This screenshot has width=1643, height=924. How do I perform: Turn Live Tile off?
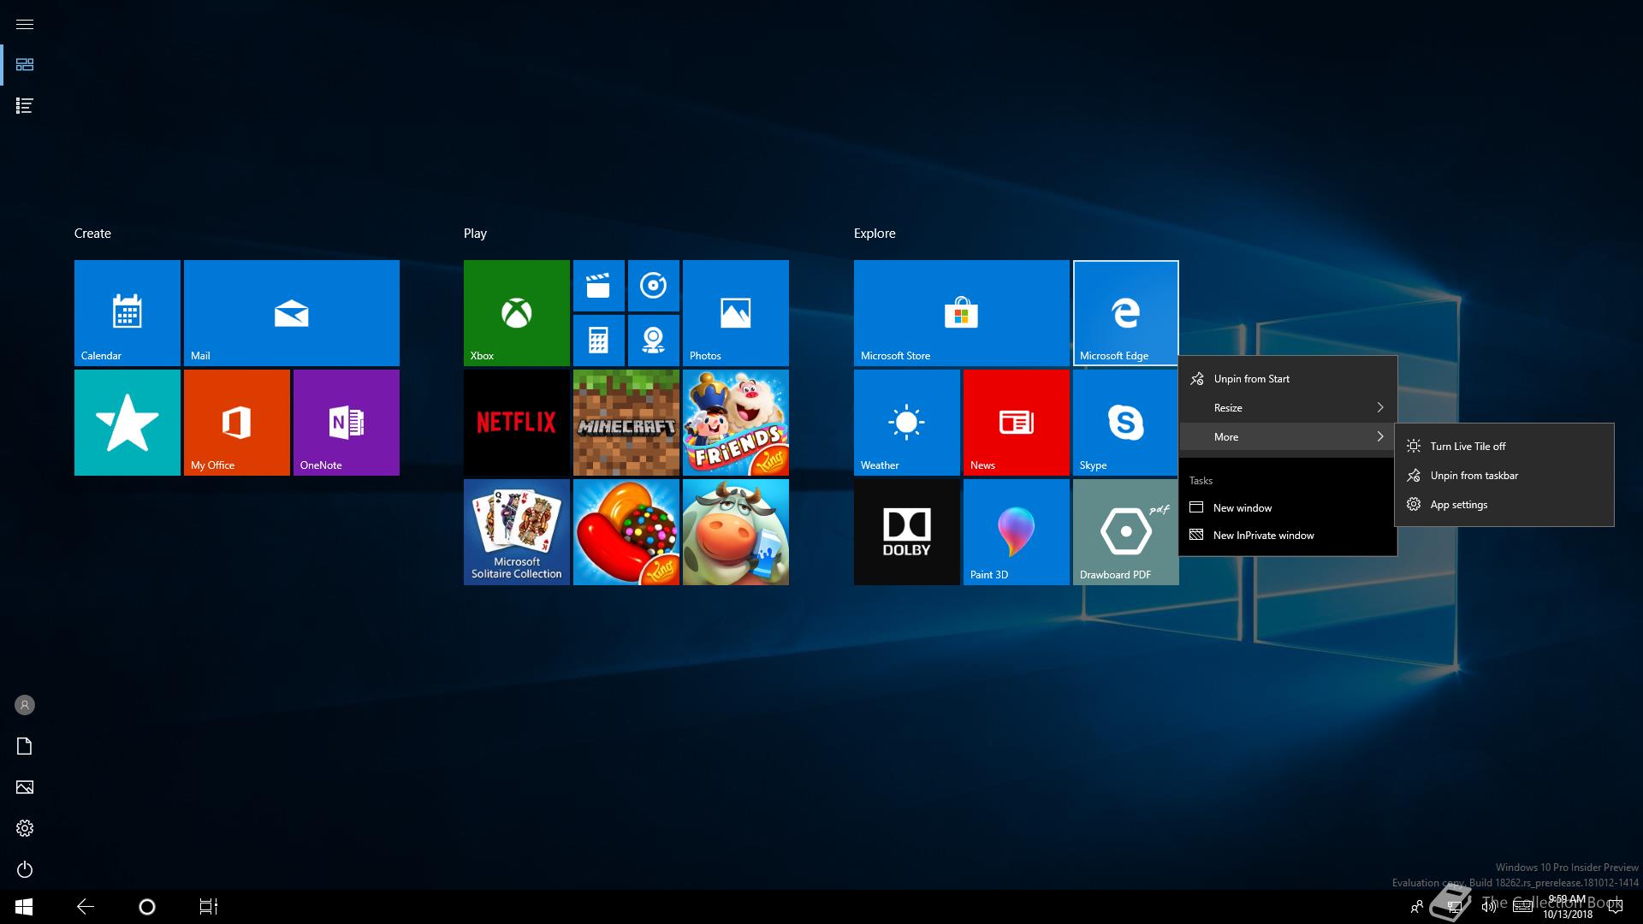[x=1504, y=447]
